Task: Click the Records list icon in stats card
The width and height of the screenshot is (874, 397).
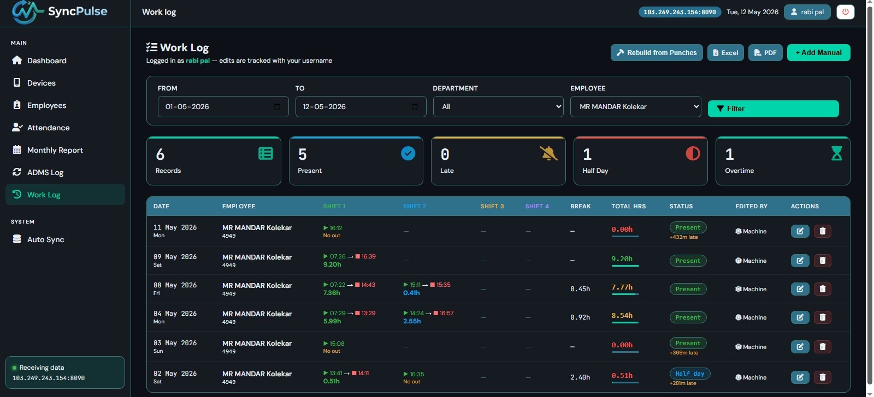Action: pyautogui.click(x=265, y=154)
